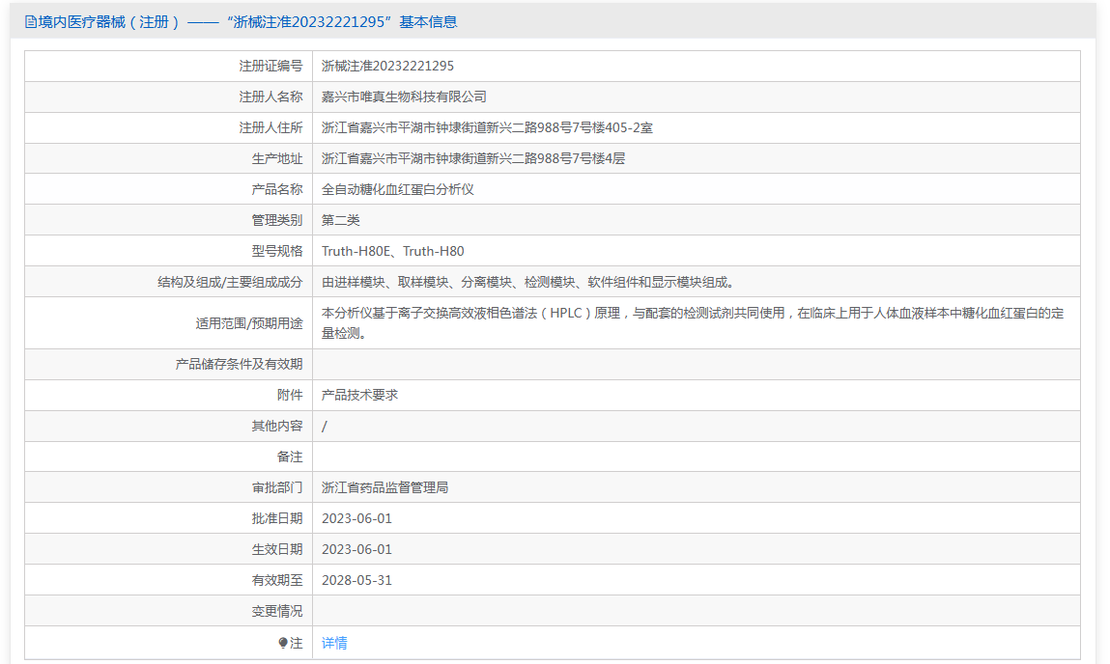Select the registrant address ending 405-2室
Viewport: 1110px width, 664px height.
(487, 128)
